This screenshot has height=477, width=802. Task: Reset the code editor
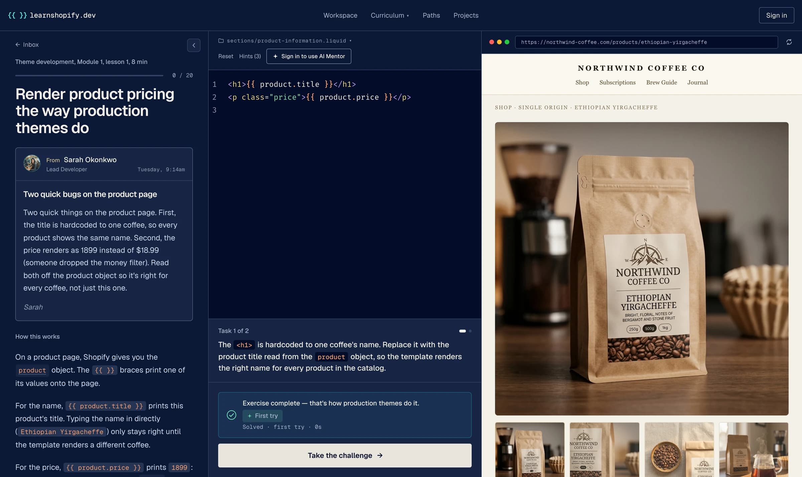(226, 56)
